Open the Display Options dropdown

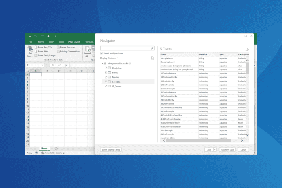109,58
